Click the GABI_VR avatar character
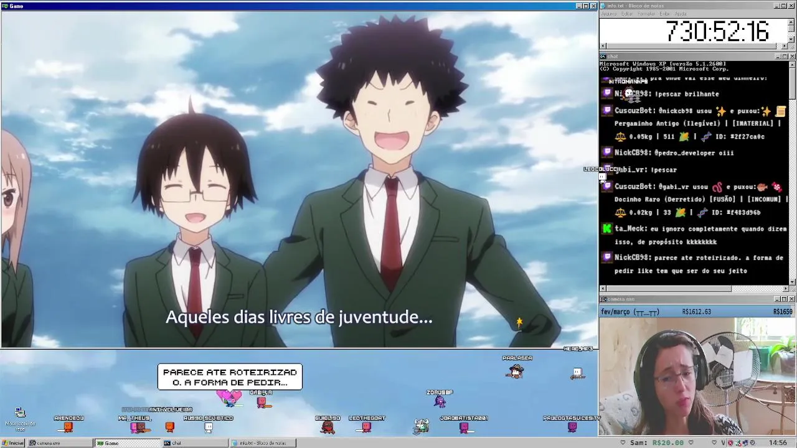The width and height of the screenshot is (797, 448). point(262,402)
